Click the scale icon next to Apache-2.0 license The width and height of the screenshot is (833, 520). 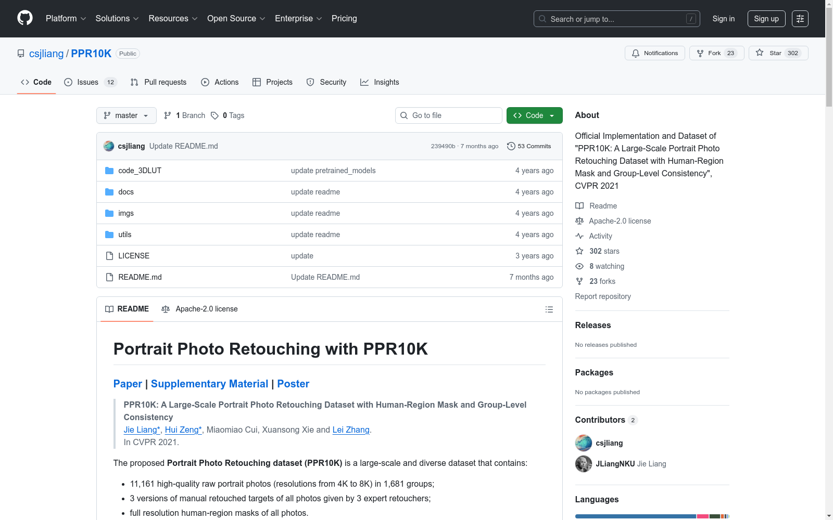(579, 221)
